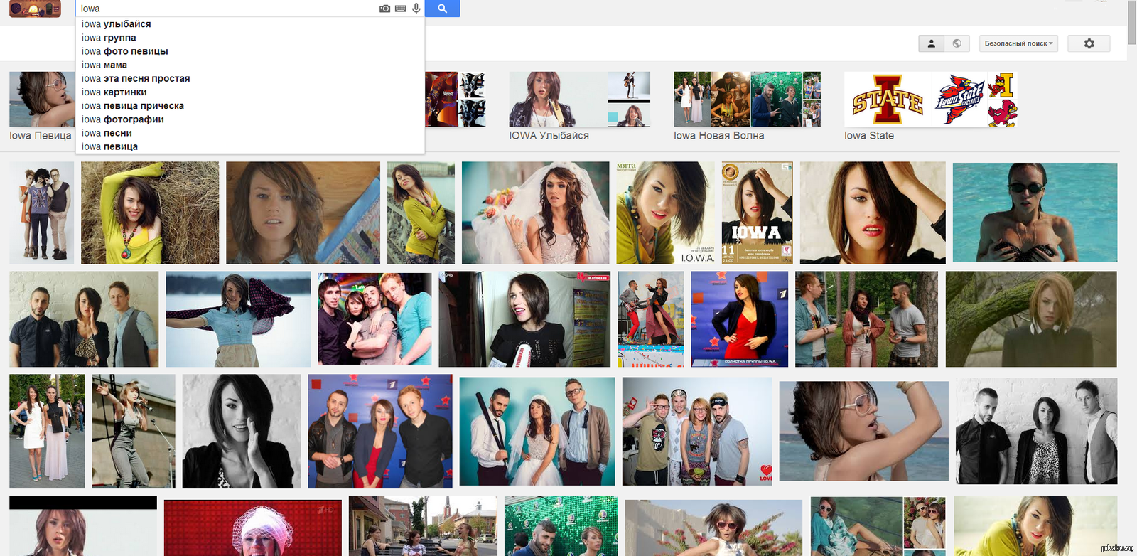Open the Безопасный поиск dropdown
Viewport: 1137px width, 556px height.
[x=1018, y=43]
